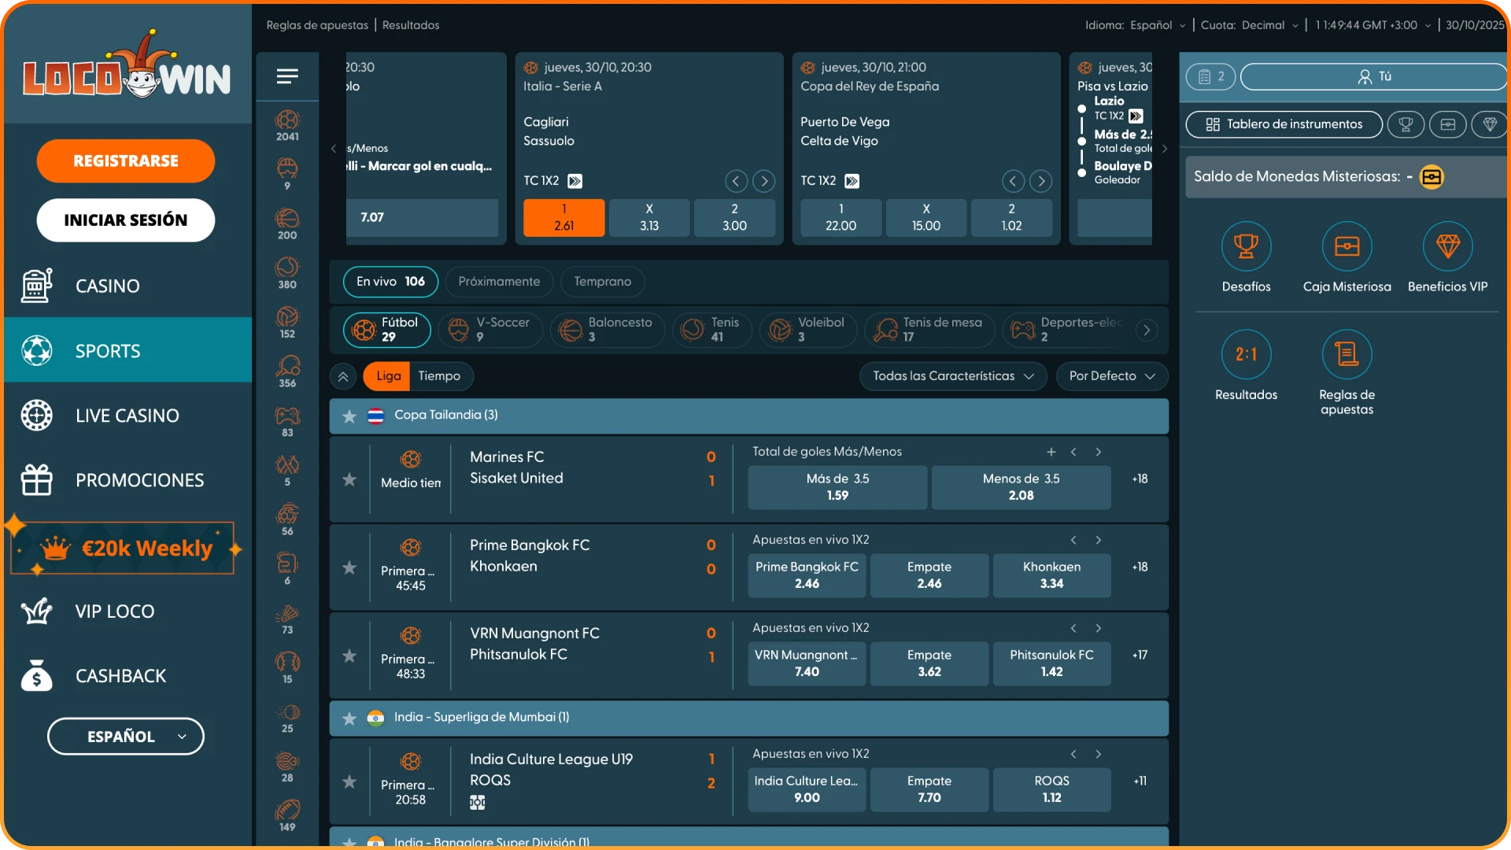Open the Resultados link in the top bar
Viewport: 1511px width, 850px height.
pos(411,25)
